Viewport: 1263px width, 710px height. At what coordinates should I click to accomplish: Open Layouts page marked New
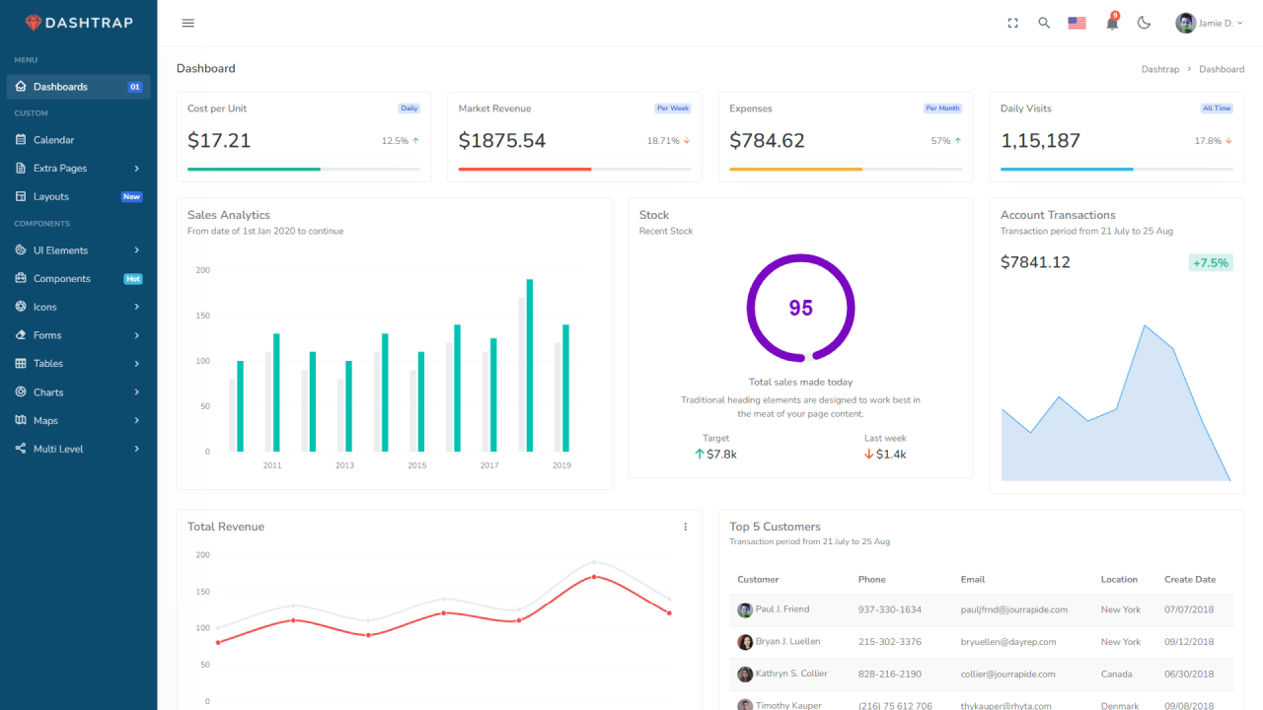click(x=51, y=197)
